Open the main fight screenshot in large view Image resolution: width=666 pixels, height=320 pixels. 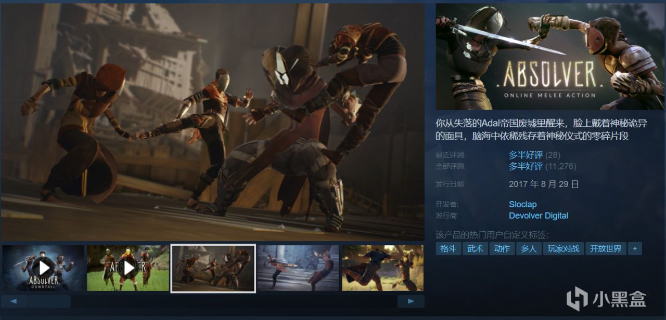click(213, 122)
